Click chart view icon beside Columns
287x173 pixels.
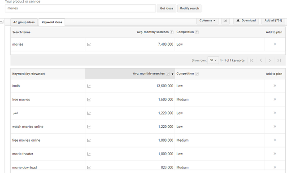click(225, 21)
